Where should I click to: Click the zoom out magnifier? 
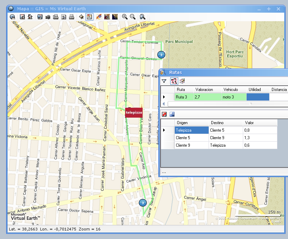point(133,17)
